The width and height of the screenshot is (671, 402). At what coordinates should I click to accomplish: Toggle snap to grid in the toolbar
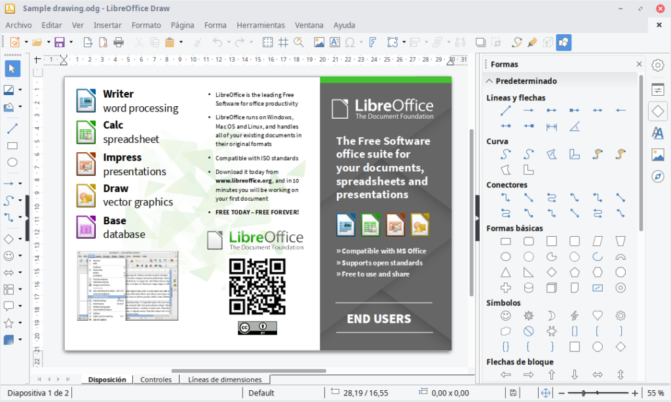283,42
